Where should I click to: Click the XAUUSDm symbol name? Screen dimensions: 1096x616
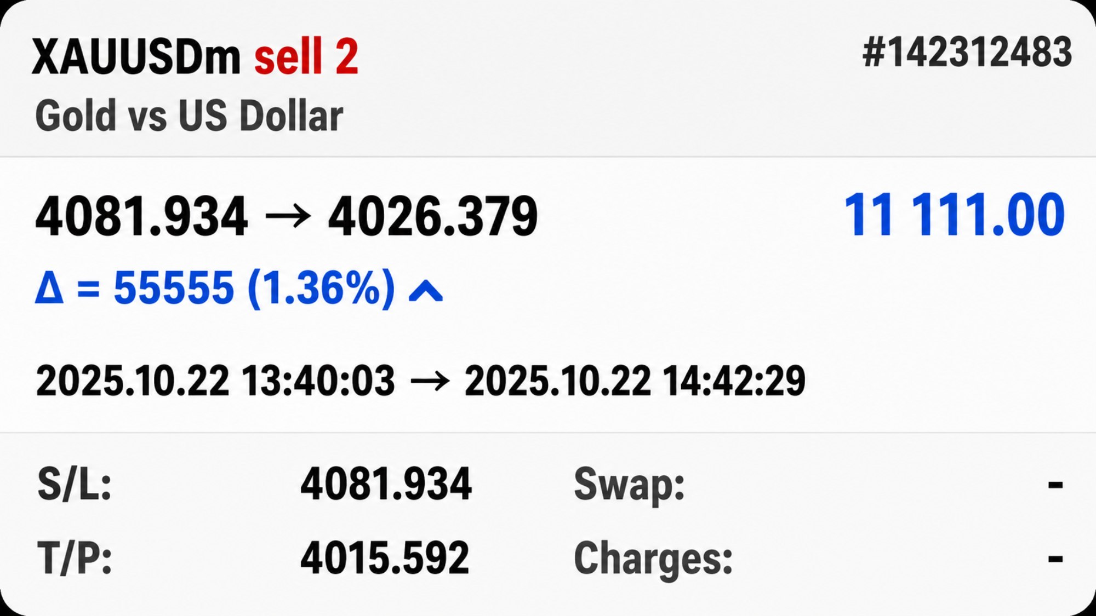(136, 57)
